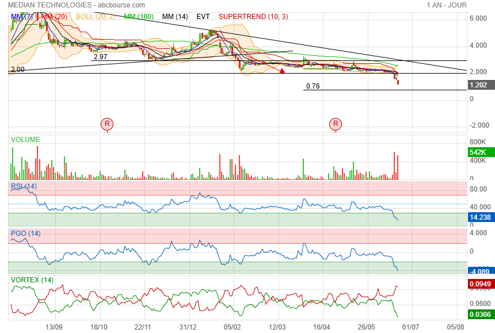Screen dimensions: 495x333
Task: Click the green Vortex value tag 0.0366
Action: tap(480, 315)
